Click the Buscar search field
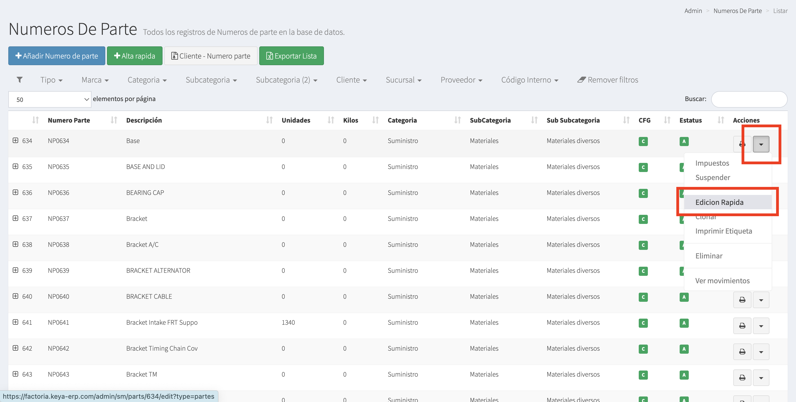 click(749, 99)
